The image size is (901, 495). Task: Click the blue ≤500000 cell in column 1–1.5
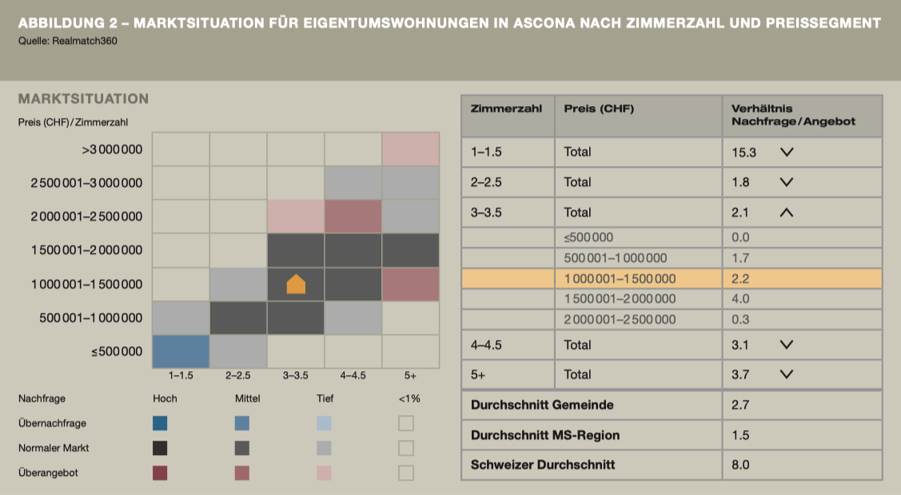click(x=181, y=350)
